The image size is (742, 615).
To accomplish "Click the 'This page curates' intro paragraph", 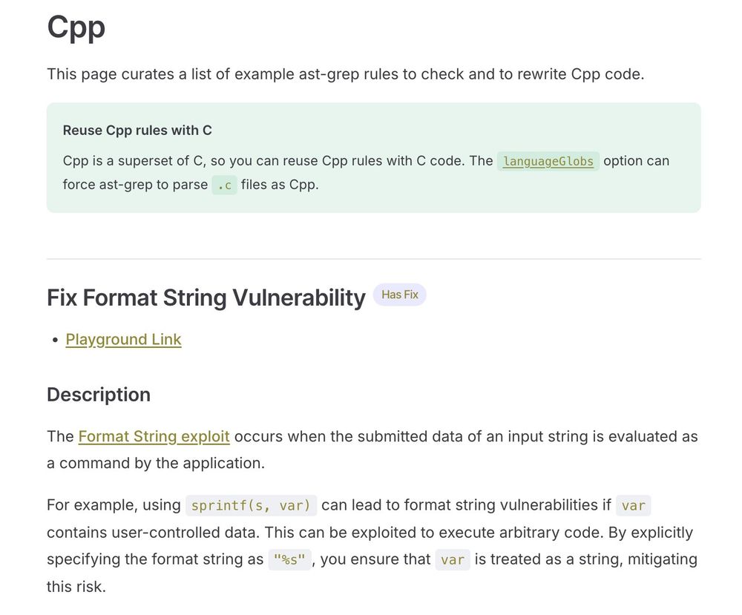I will (345, 74).
